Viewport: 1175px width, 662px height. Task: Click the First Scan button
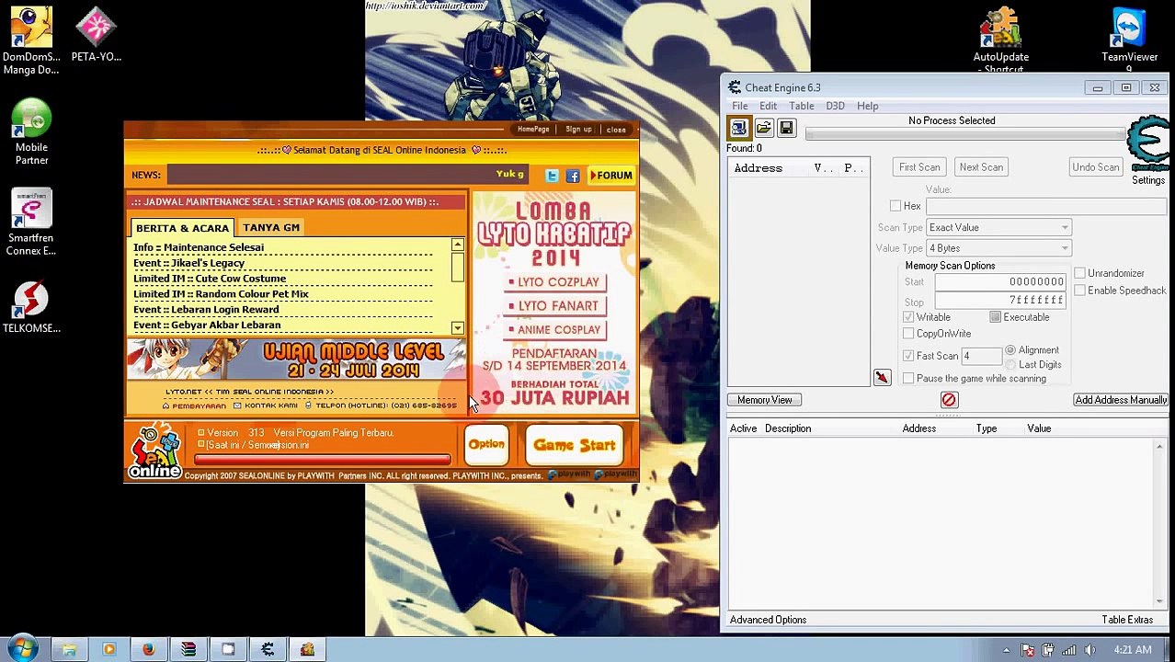(x=919, y=167)
